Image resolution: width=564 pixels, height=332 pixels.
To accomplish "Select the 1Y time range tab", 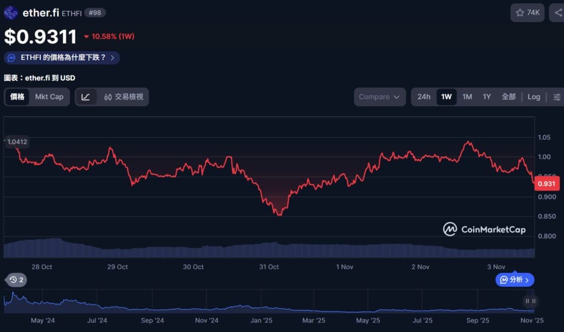I will pyautogui.click(x=487, y=97).
